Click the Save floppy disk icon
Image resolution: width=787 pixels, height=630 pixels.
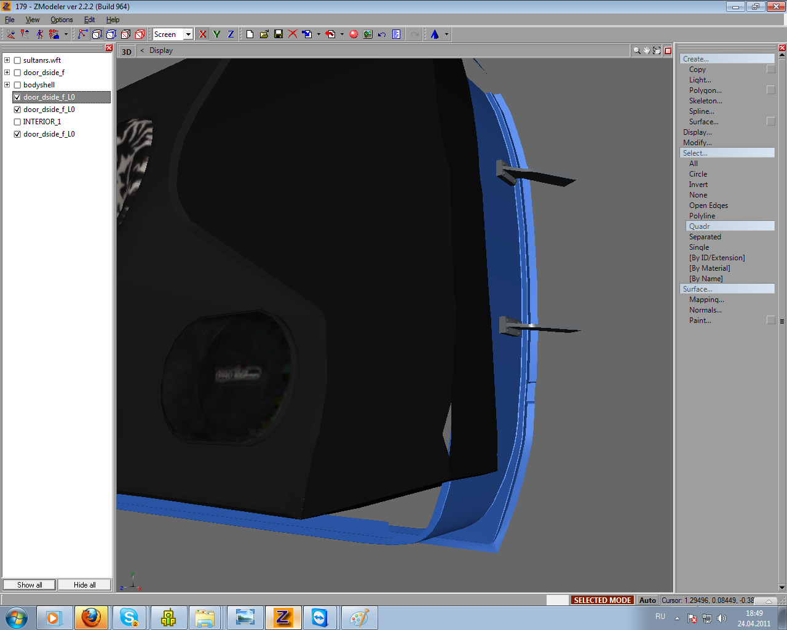coord(279,34)
